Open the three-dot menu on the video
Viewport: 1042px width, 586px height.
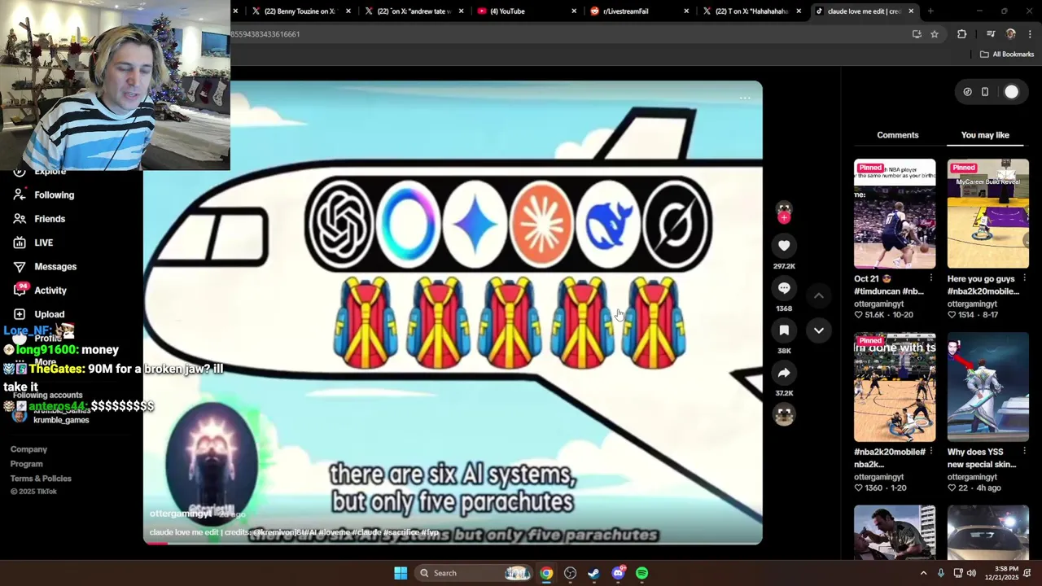tap(745, 98)
